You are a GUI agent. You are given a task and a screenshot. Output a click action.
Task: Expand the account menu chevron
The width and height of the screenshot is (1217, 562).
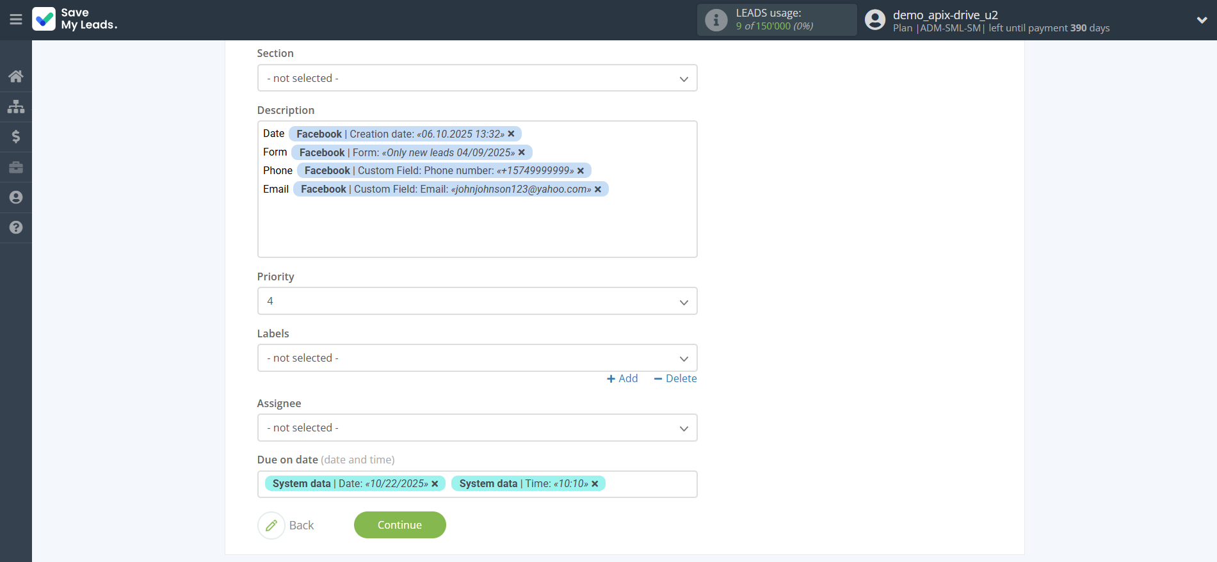click(x=1202, y=20)
